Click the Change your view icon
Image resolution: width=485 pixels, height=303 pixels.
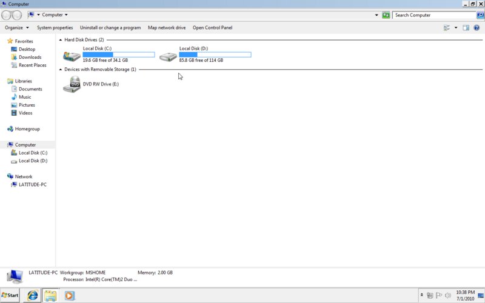(x=447, y=27)
